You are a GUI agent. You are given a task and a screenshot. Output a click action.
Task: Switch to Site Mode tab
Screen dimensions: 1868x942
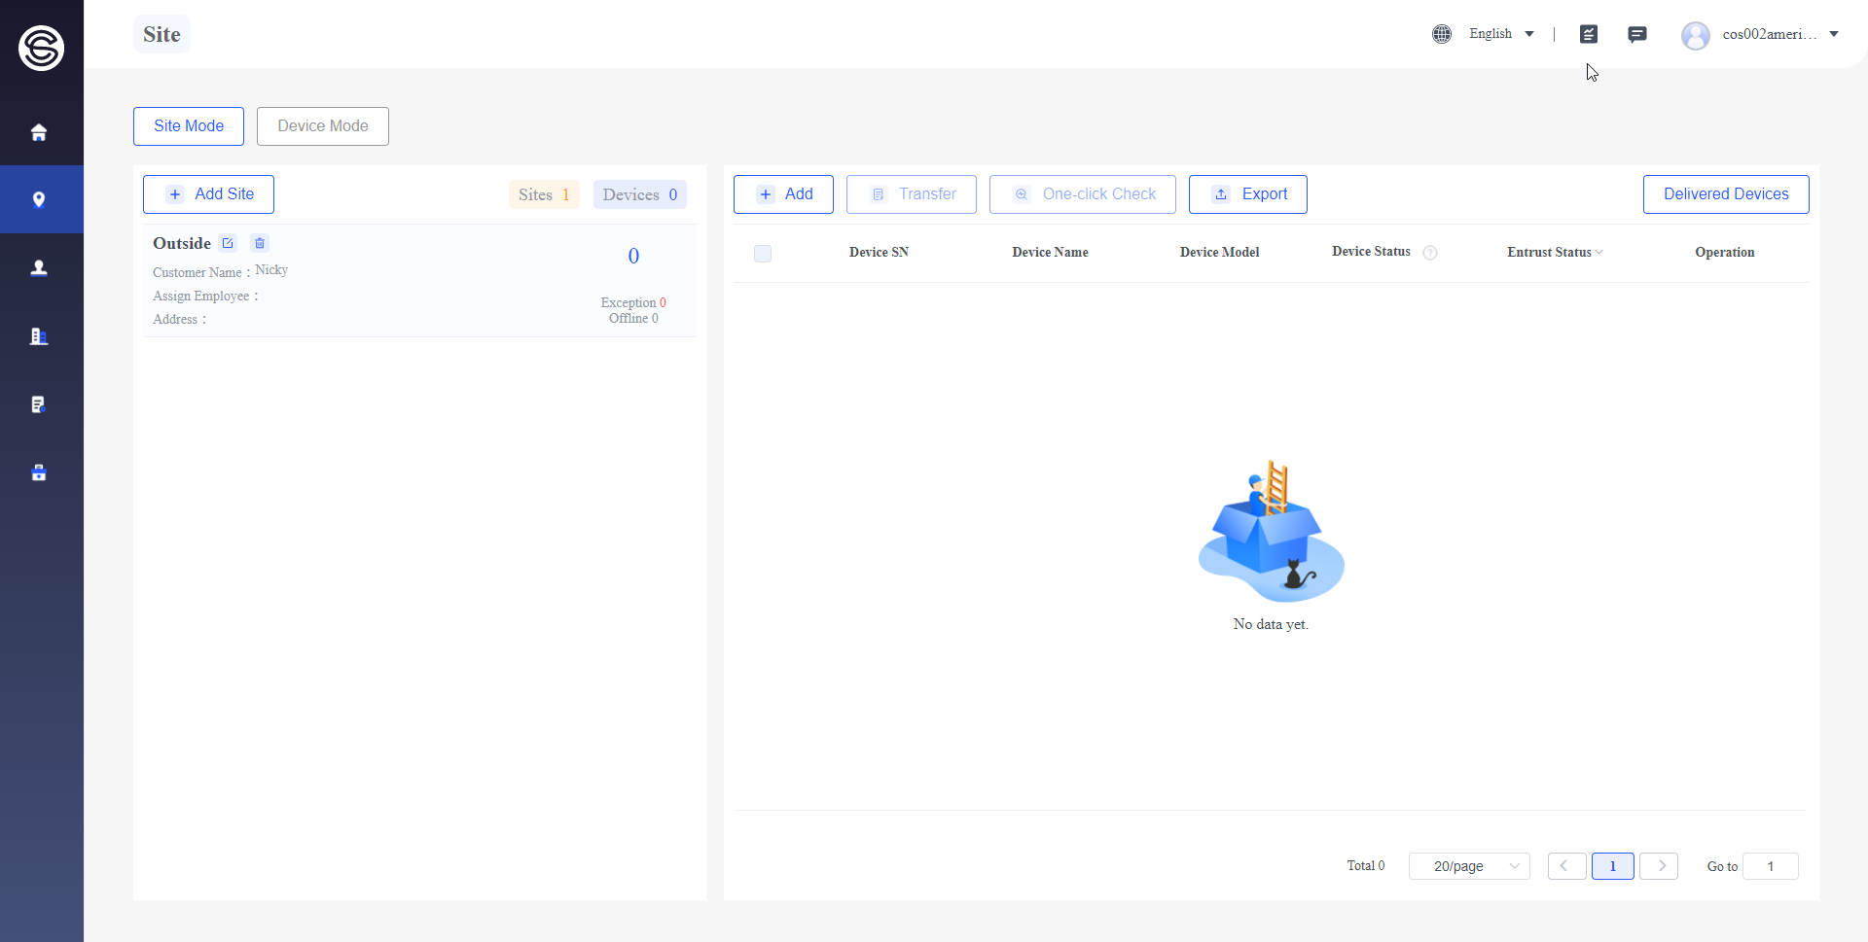(189, 126)
